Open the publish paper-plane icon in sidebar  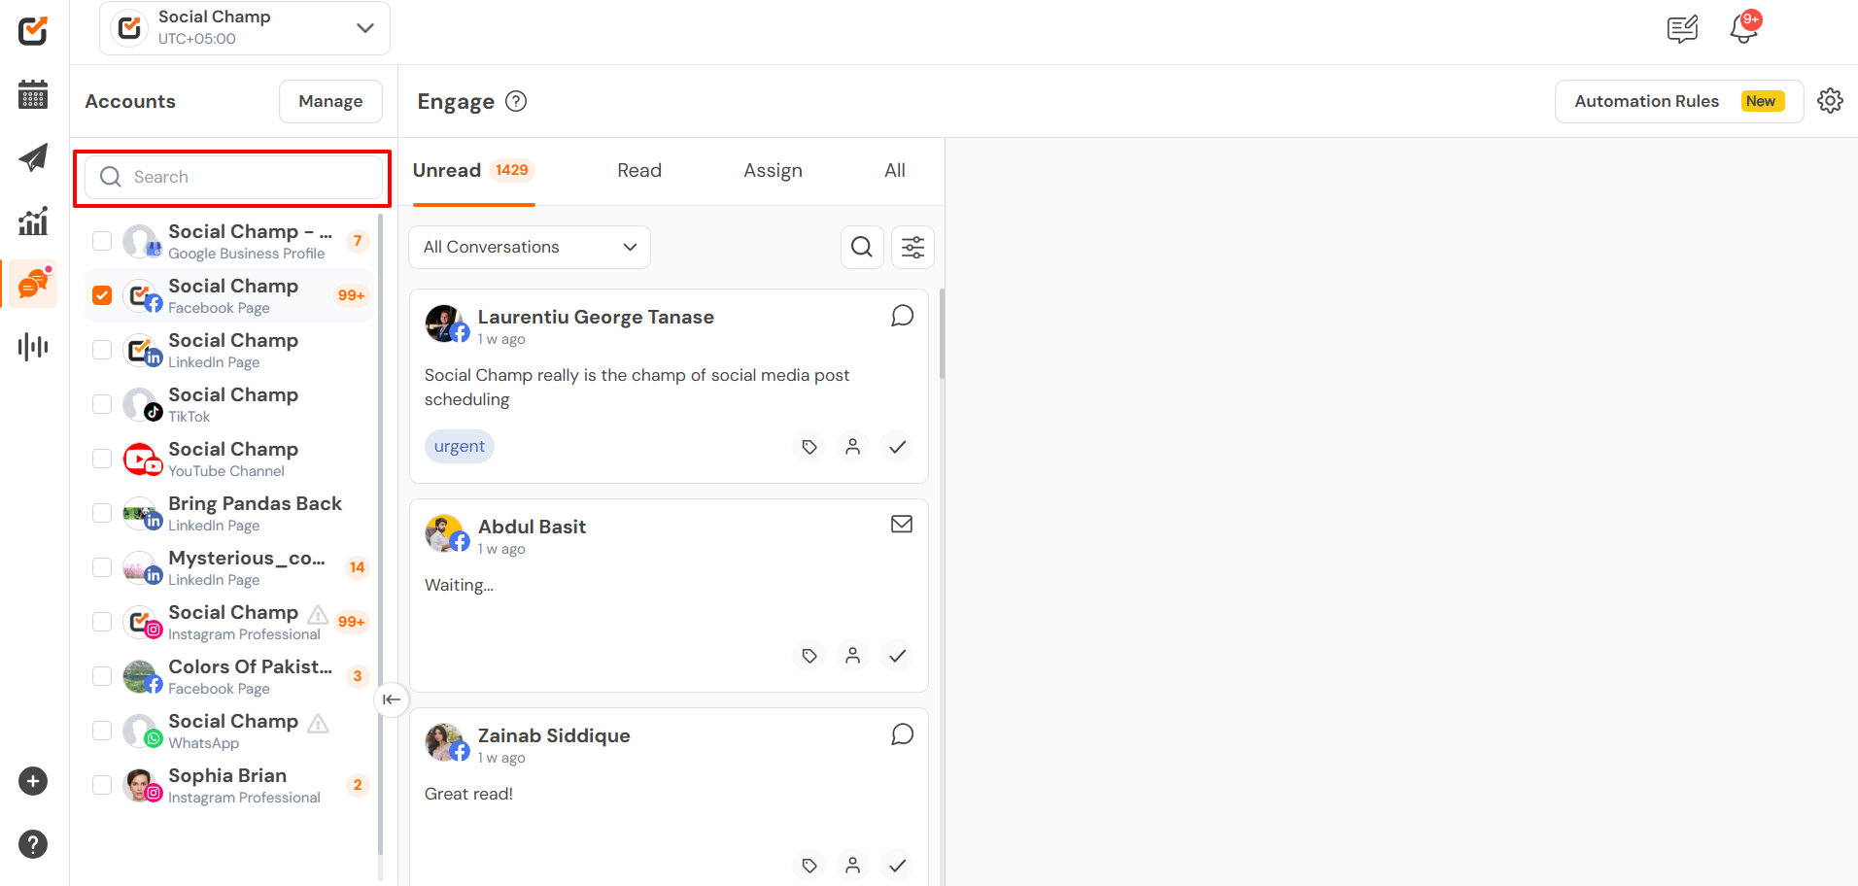(x=33, y=157)
